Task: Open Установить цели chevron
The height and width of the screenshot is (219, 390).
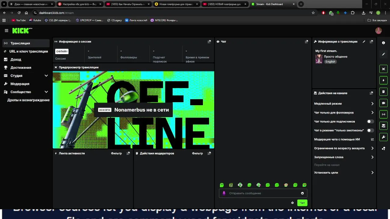Action: coord(372,172)
